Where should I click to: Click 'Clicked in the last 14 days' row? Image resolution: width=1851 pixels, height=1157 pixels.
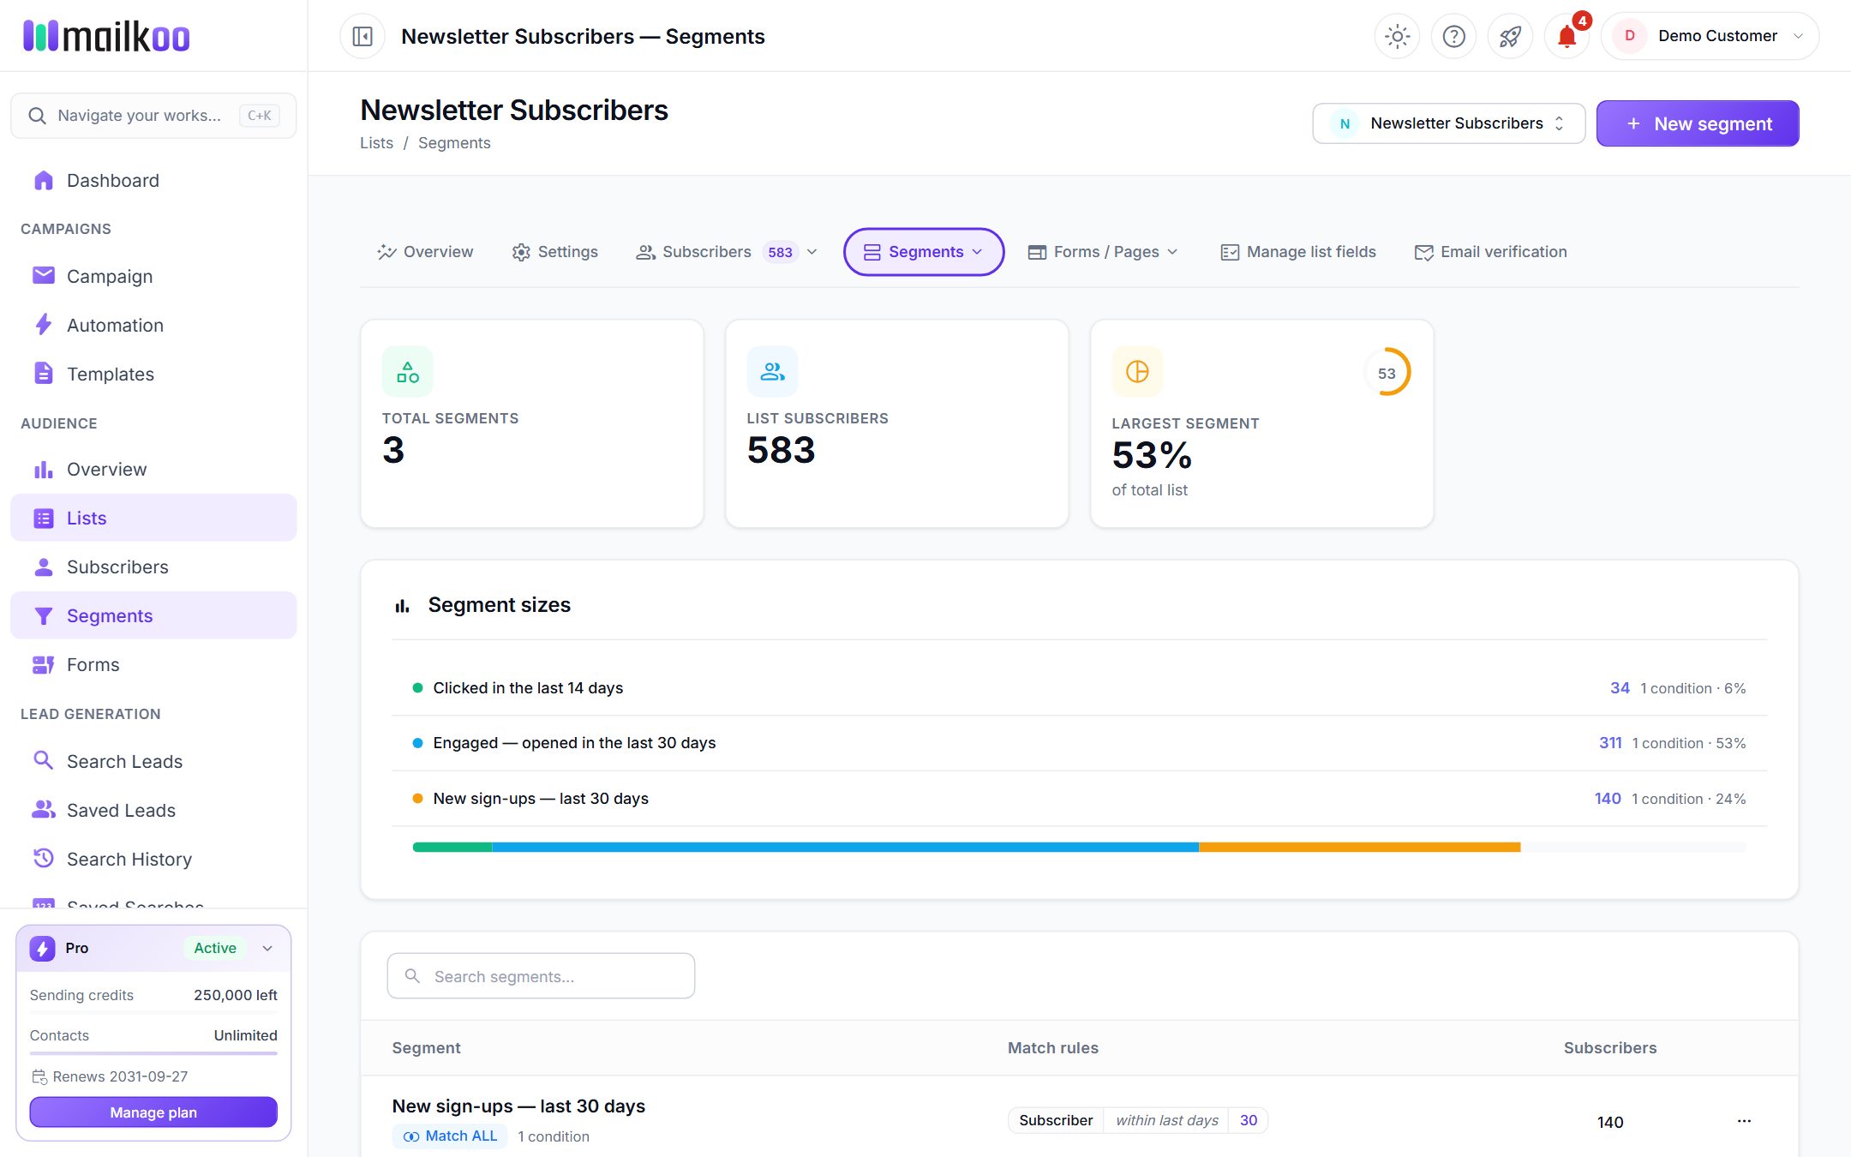1079,688
